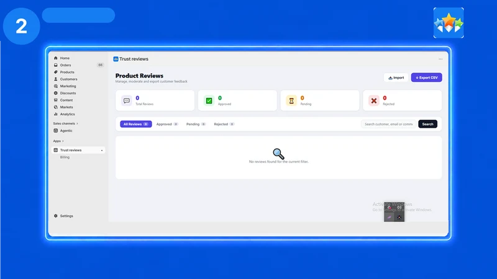
Task: Click 'No reviews found for the current filter.'
Action: (x=278, y=162)
